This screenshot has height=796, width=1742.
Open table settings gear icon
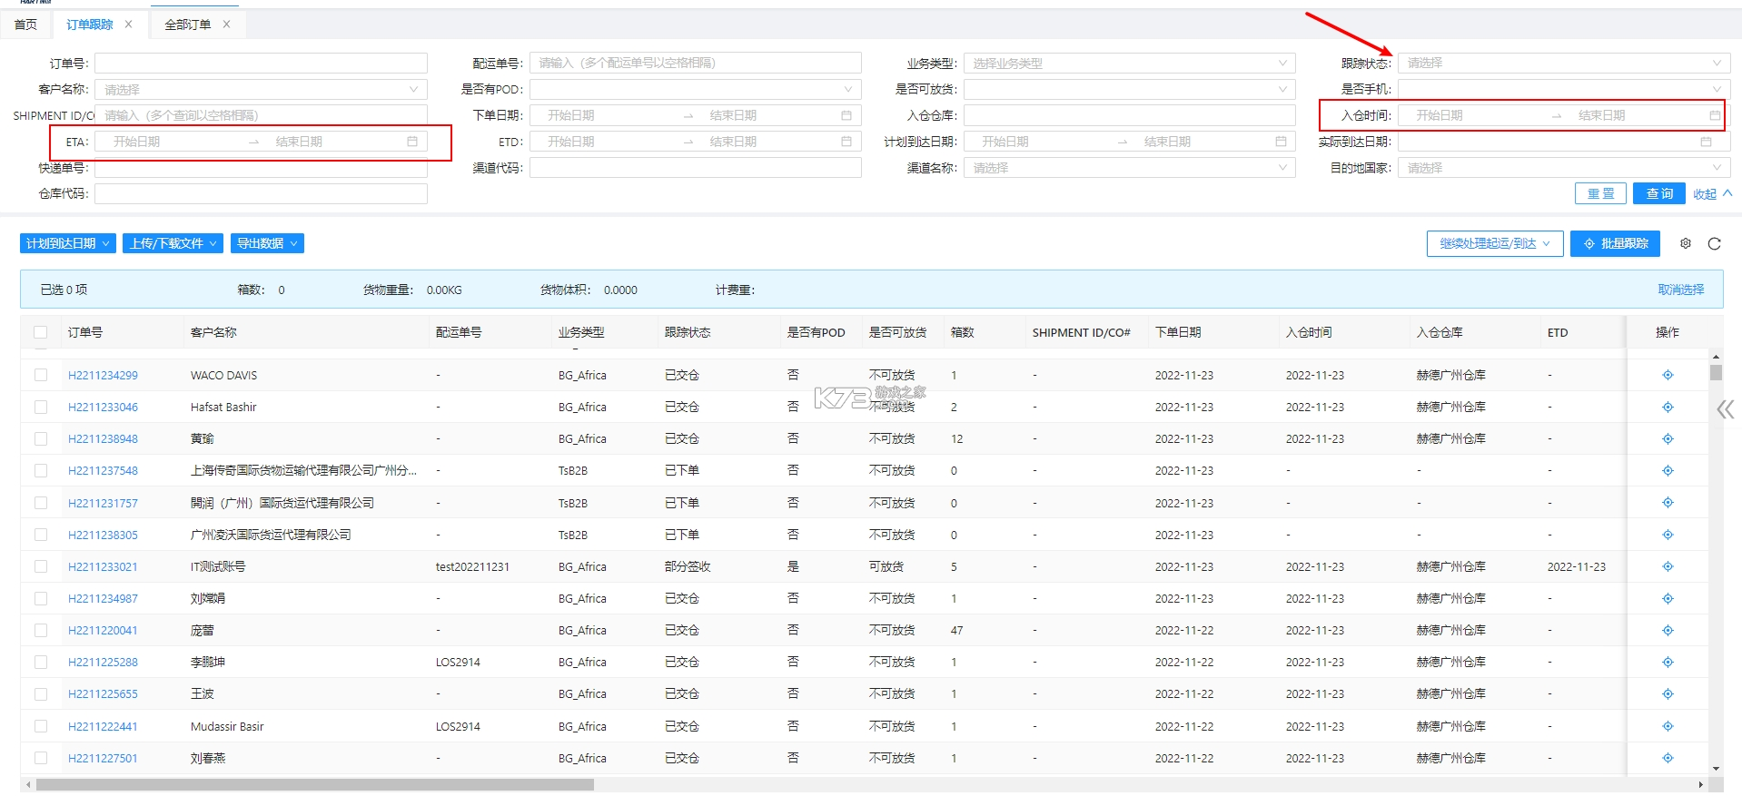1686,243
